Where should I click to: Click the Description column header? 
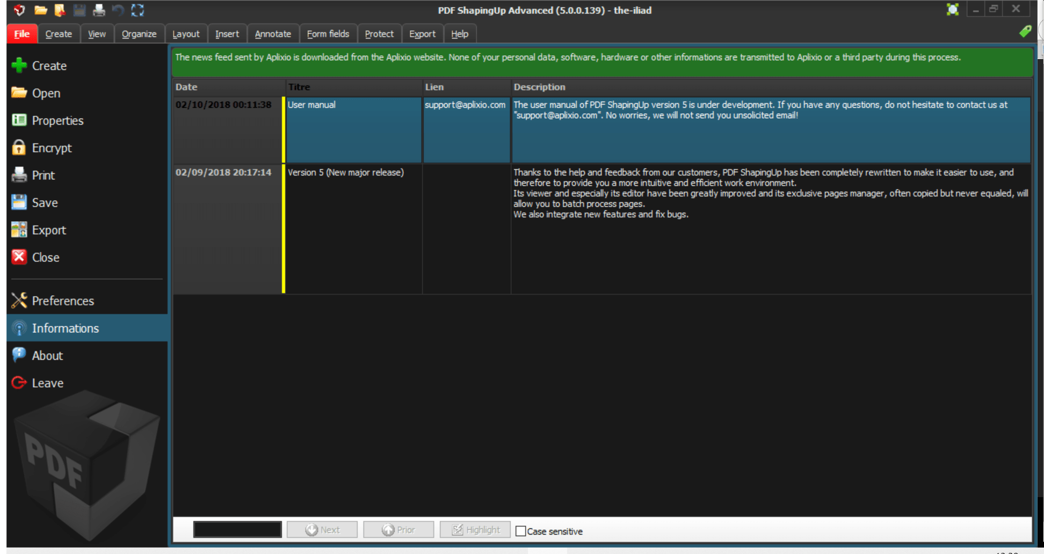(x=771, y=87)
